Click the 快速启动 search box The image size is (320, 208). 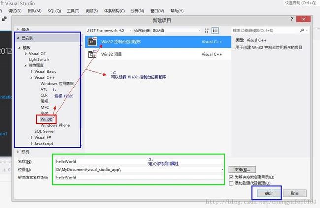(x=300, y=3)
